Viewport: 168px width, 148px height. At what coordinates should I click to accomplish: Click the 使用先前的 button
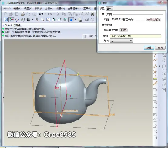(x=153, y=20)
